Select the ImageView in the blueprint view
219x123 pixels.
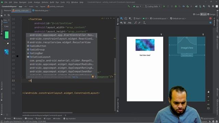pos(187,45)
